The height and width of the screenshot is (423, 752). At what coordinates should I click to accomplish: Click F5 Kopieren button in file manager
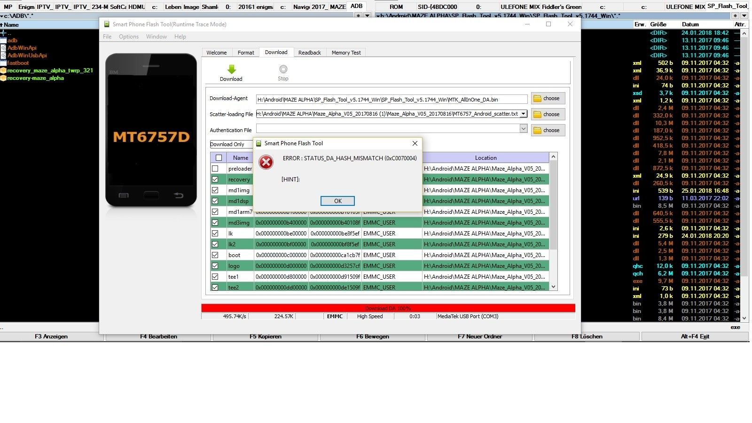[x=266, y=337]
